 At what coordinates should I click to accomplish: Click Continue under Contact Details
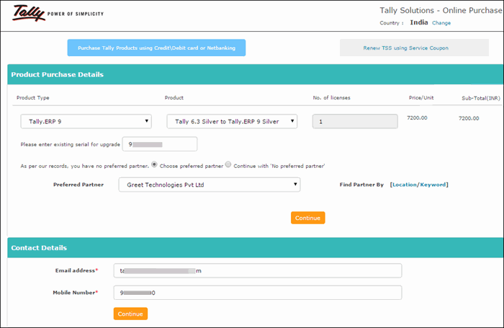(x=130, y=314)
